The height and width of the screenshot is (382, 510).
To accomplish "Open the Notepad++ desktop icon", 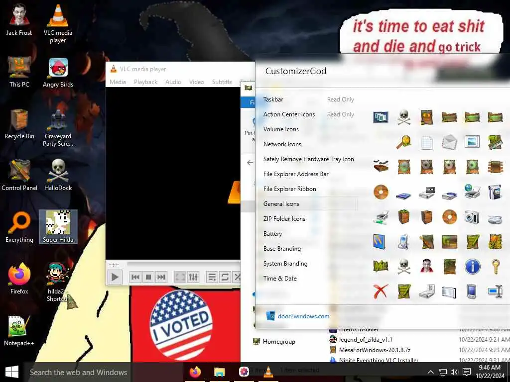I will click(19, 330).
